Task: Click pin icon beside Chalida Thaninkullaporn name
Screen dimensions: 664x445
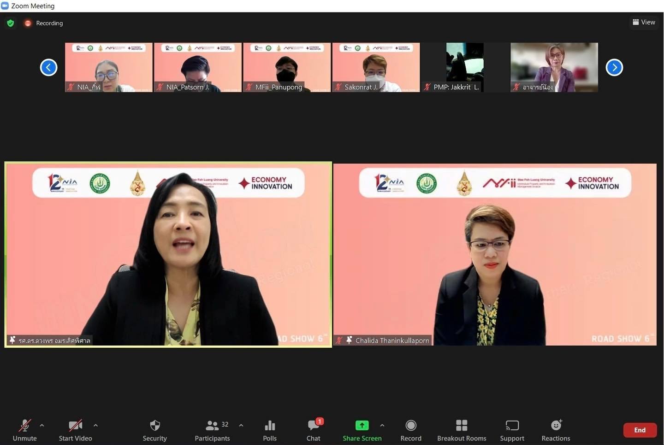Action: tap(350, 340)
